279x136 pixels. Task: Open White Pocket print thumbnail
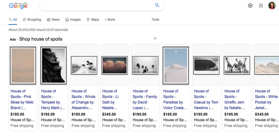coord(267,65)
